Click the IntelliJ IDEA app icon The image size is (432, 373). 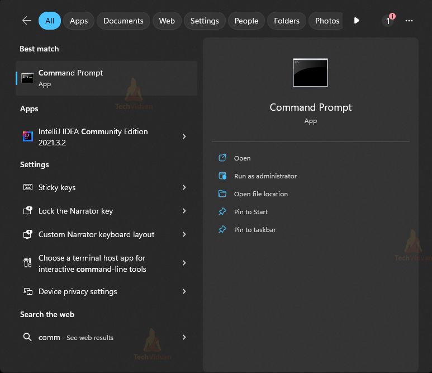(27, 136)
